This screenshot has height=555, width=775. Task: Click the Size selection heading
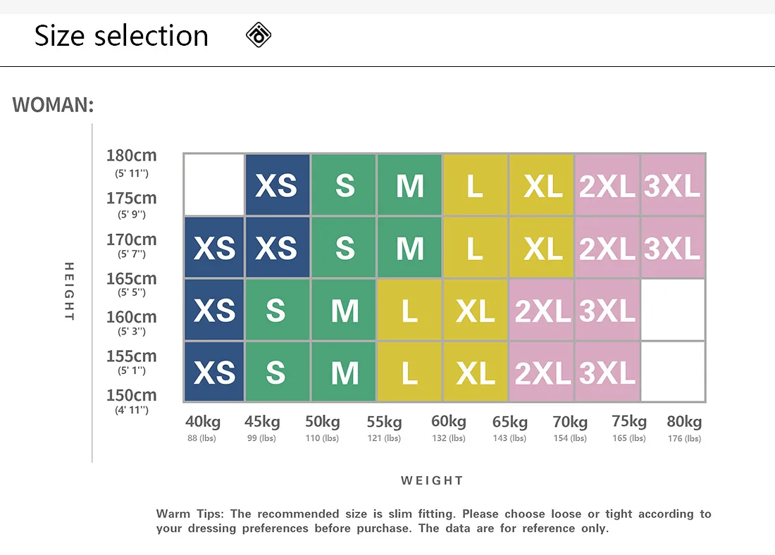(121, 36)
